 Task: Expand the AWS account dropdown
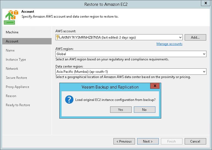180,37
